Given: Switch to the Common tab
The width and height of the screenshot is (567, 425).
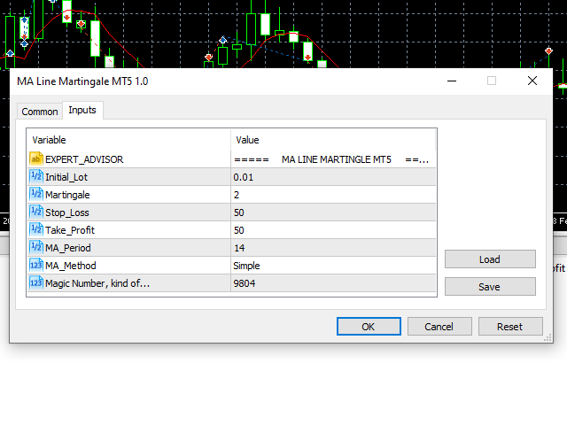Looking at the screenshot, I should [x=40, y=112].
